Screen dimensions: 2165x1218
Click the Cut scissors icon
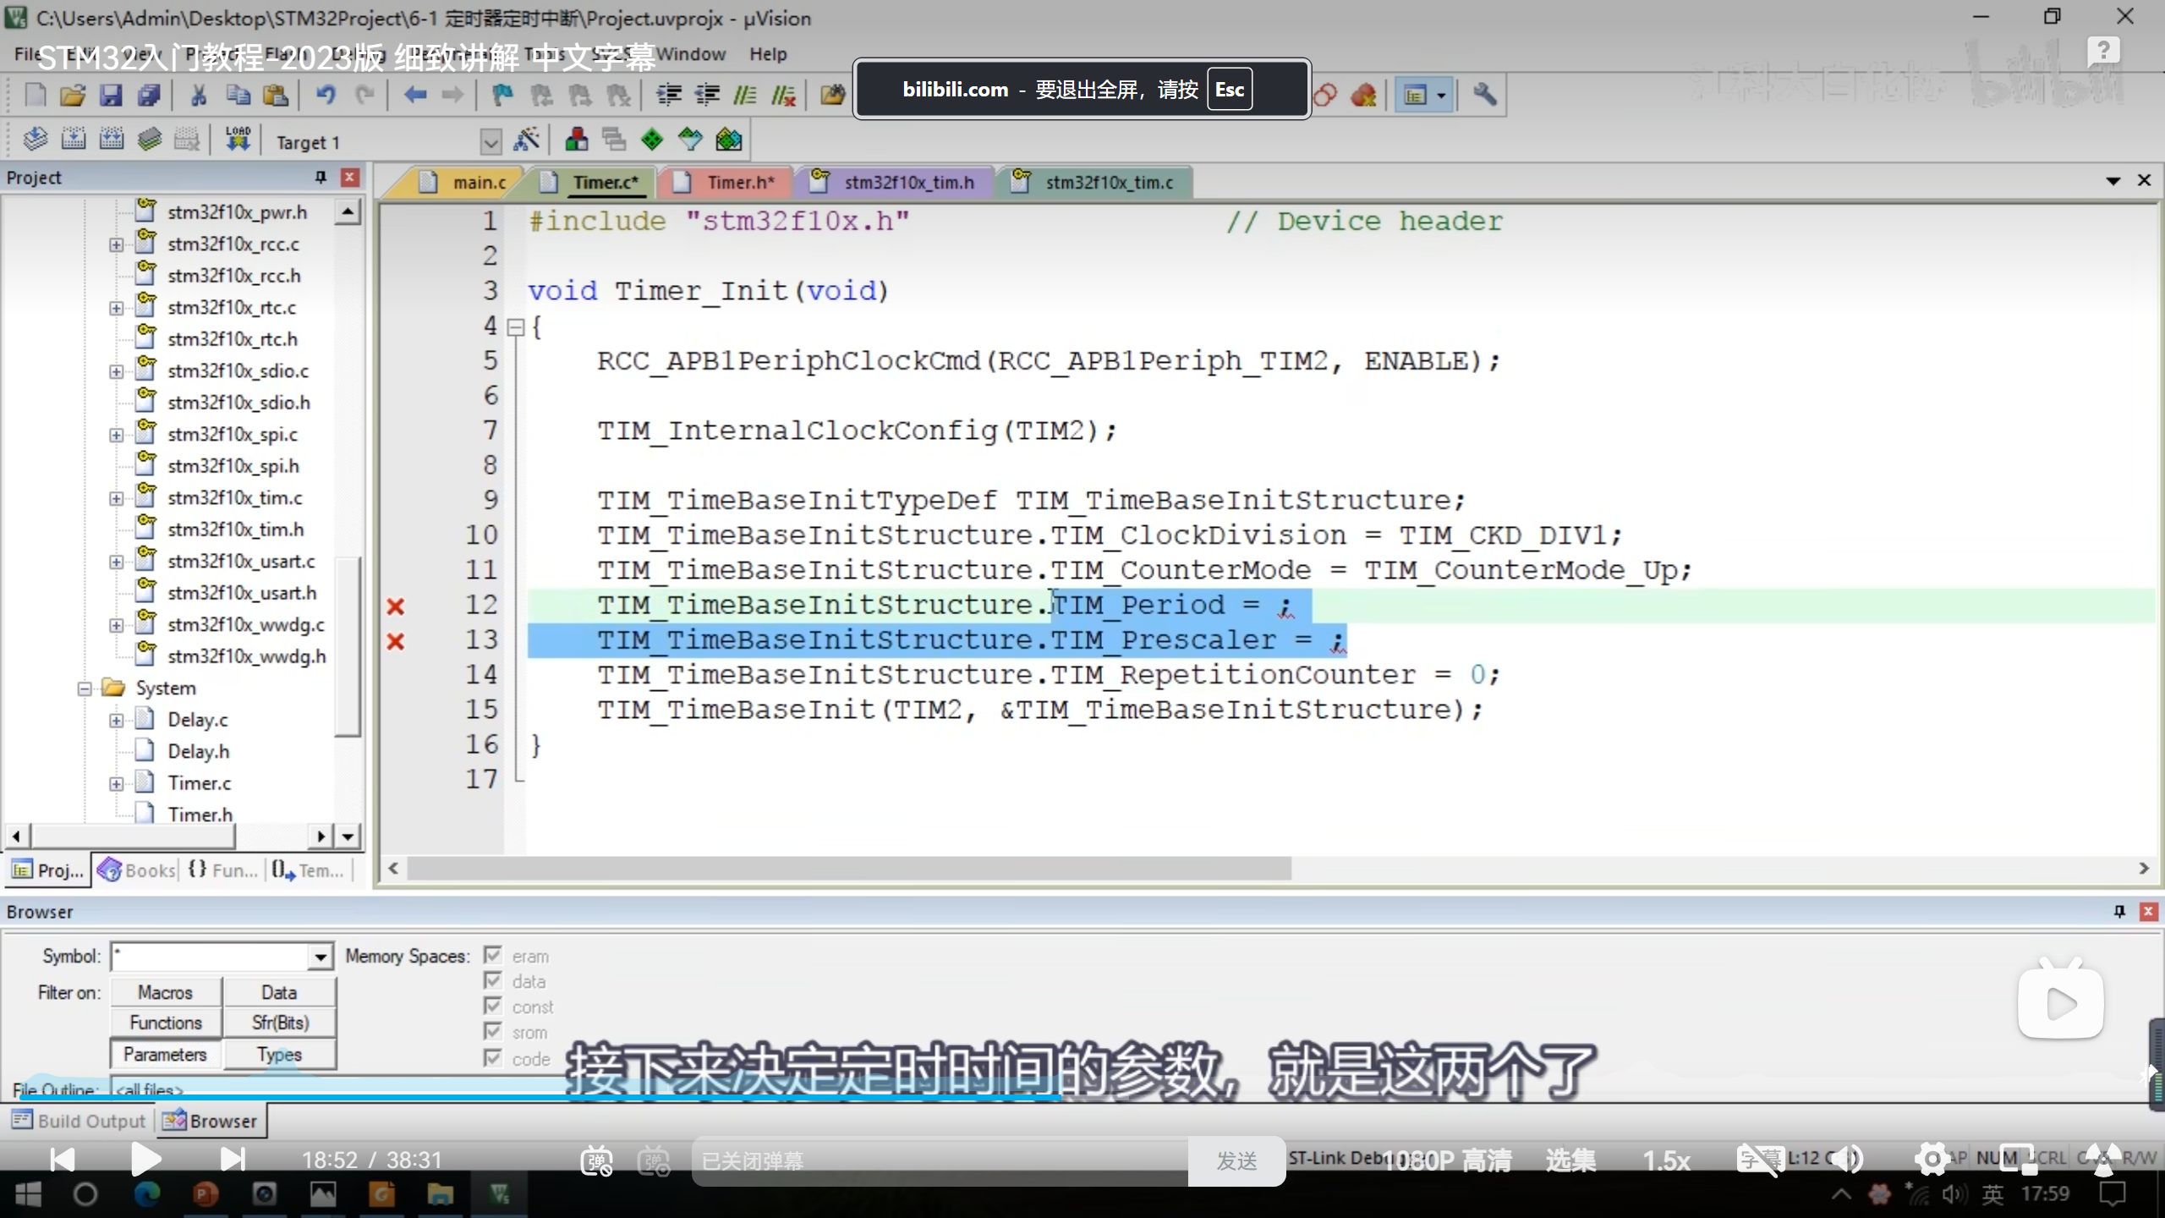pyautogui.click(x=199, y=96)
